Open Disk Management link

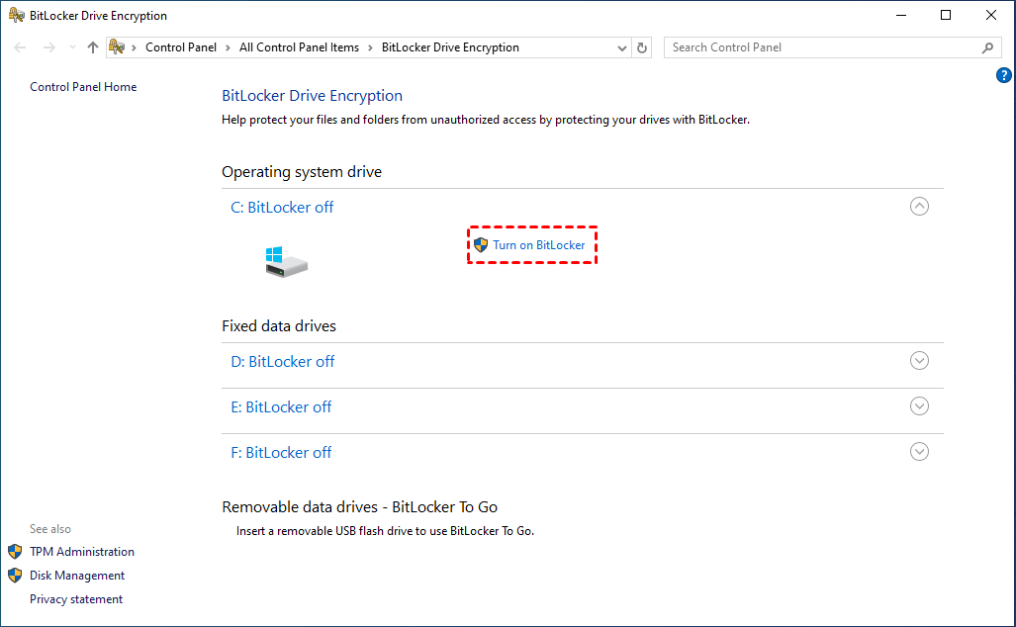(x=77, y=576)
